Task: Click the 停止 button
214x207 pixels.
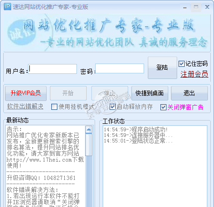Action: (110, 93)
